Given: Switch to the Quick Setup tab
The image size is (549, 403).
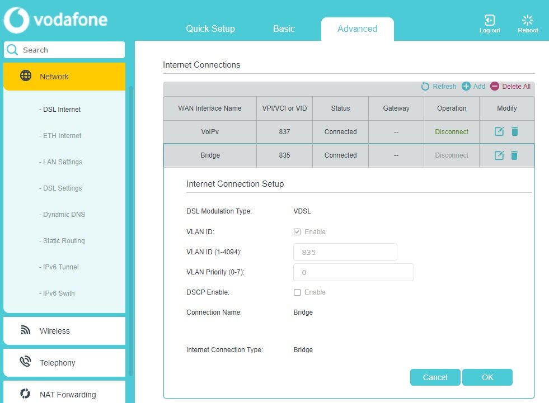Looking at the screenshot, I should click(x=210, y=29).
